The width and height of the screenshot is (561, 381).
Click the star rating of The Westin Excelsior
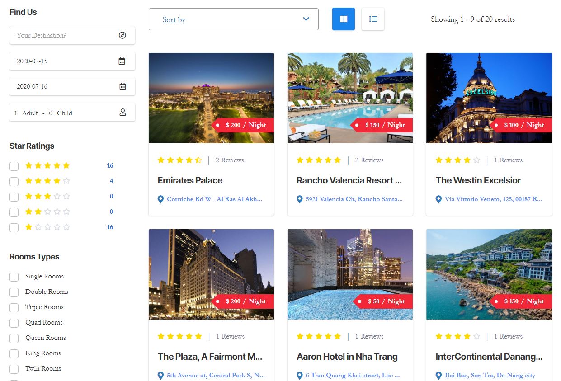click(457, 160)
